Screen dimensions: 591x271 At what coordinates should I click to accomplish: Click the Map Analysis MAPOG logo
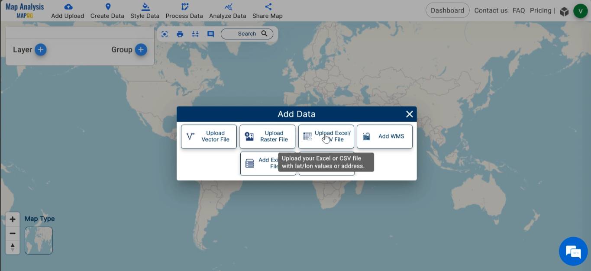(x=25, y=11)
